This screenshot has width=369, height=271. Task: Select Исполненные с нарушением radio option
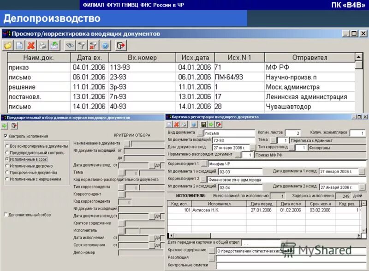pos(7,179)
